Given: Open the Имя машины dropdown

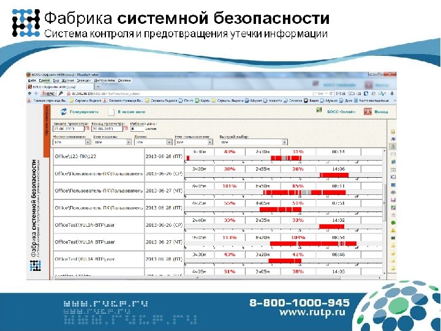Looking at the screenshot, I should [x=112, y=142].
